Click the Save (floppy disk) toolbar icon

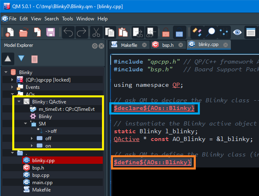tap(51, 32)
